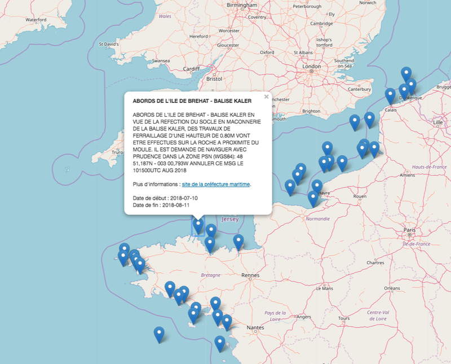Select the isolated offshore marker south-west of Bretagne

(159, 335)
